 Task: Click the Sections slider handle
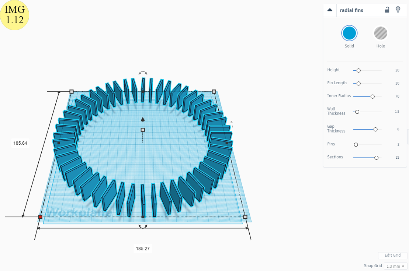coord(376,158)
